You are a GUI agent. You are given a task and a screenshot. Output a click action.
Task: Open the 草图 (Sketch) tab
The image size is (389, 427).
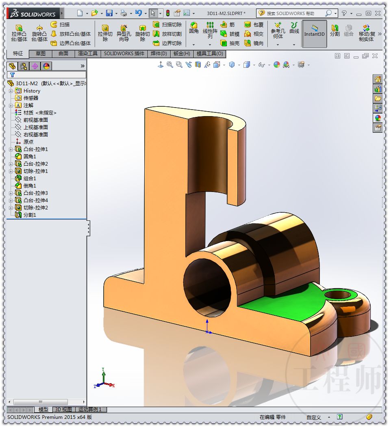(41, 54)
